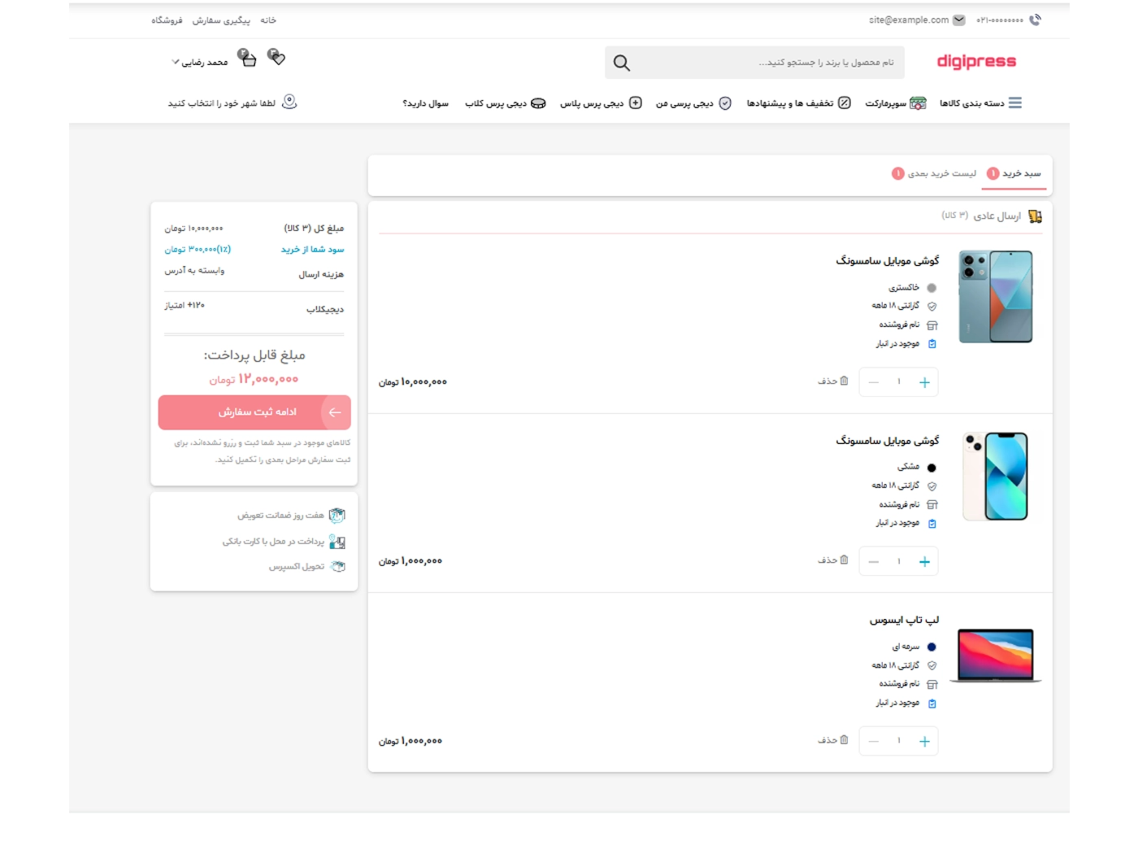Open the Asus laptop thumbnail image
1138x854 pixels.
click(x=996, y=656)
